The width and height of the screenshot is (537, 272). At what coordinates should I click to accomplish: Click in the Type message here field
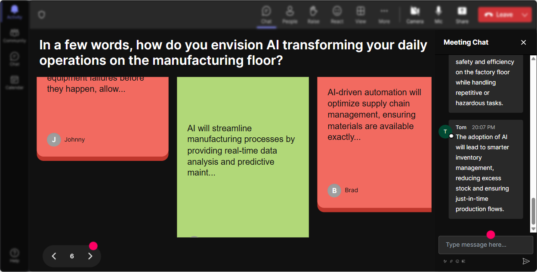pyautogui.click(x=486, y=245)
